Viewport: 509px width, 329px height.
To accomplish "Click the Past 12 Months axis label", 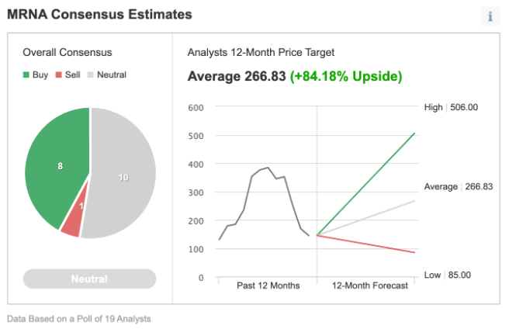I will (268, 286).
